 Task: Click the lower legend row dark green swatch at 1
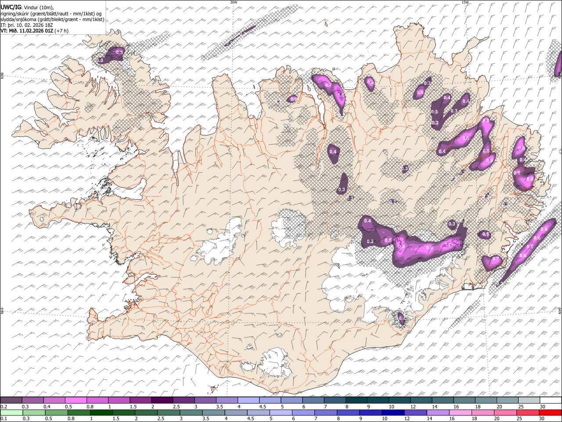[101, 412]
